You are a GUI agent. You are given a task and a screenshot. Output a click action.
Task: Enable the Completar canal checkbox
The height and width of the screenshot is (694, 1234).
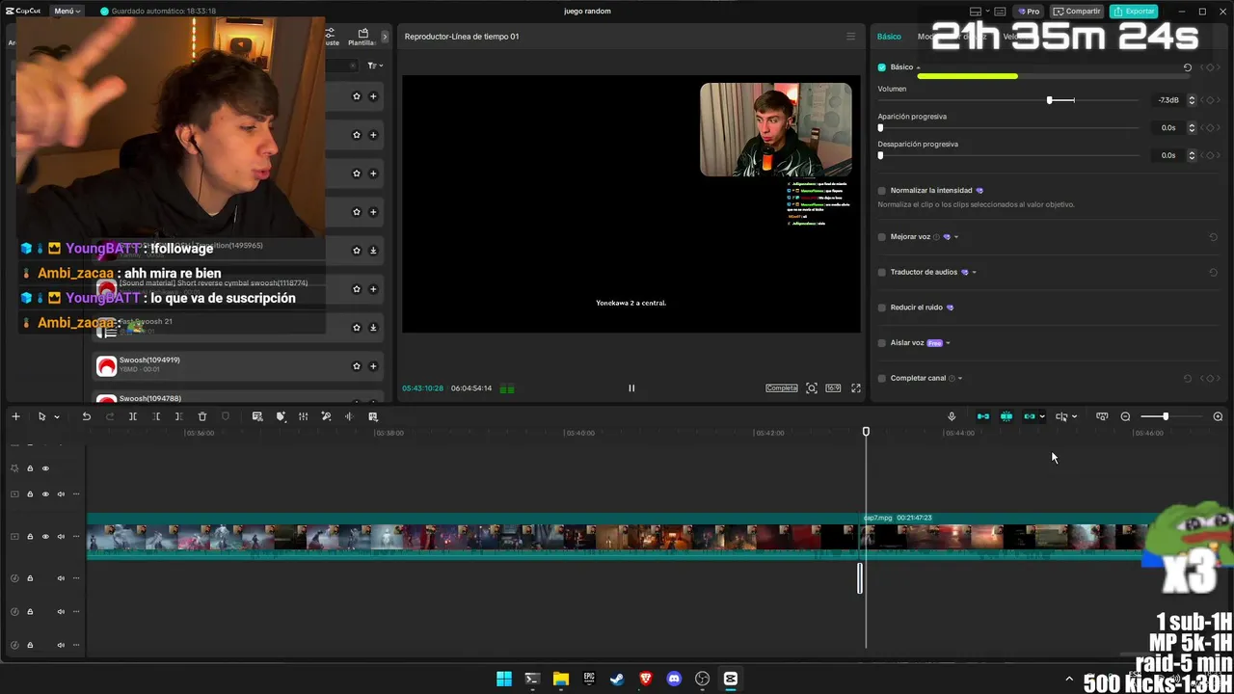881,379
